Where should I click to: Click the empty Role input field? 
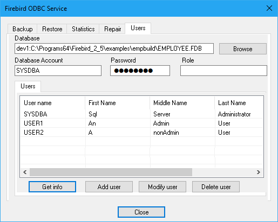tap(223, 71)
